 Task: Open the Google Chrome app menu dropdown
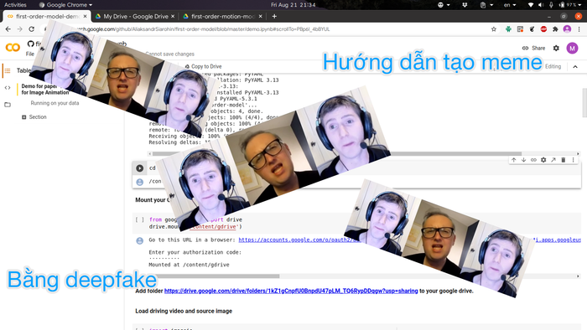point(65,5)
